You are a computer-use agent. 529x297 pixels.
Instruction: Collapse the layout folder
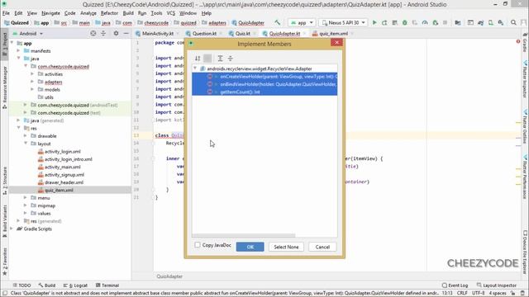pyautogui.click(x=26, y=144)
